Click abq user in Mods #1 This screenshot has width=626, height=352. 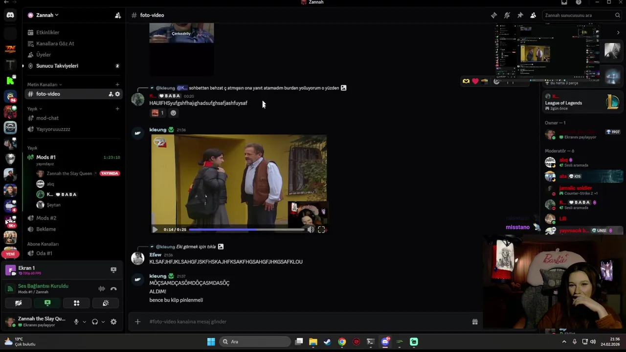[x=50, y=184]
